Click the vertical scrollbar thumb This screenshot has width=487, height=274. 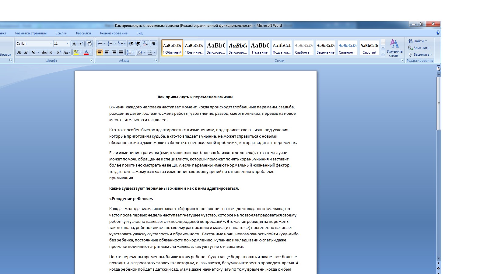coord(439,104)
